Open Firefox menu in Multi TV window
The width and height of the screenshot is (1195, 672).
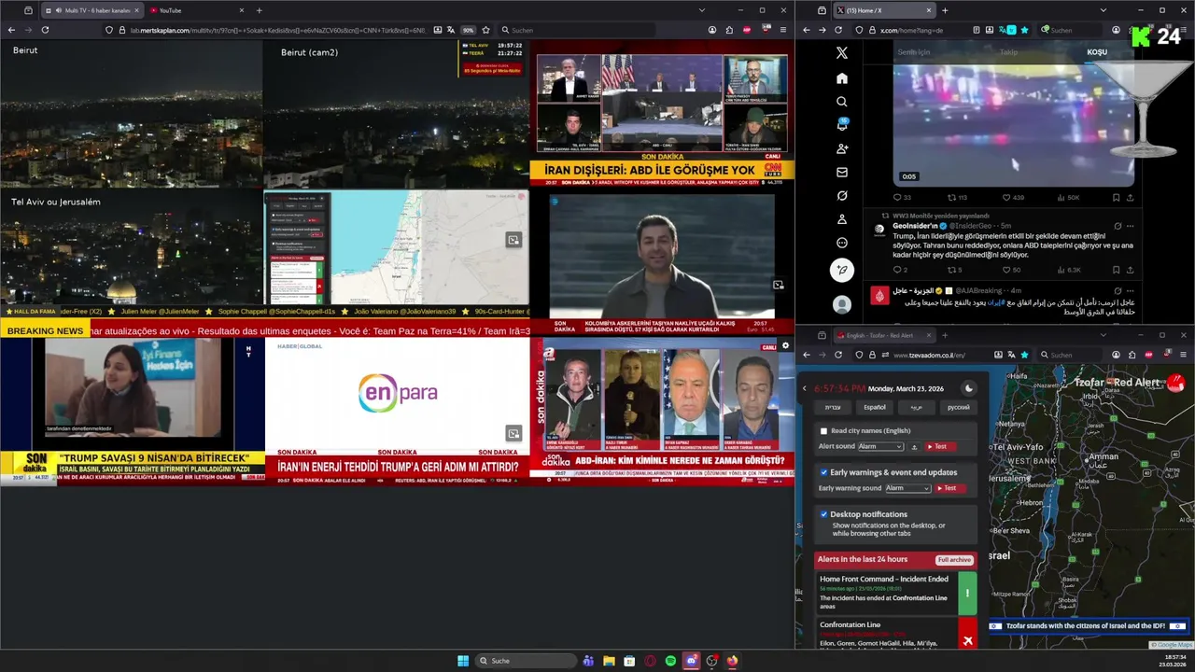coord(783,30)
